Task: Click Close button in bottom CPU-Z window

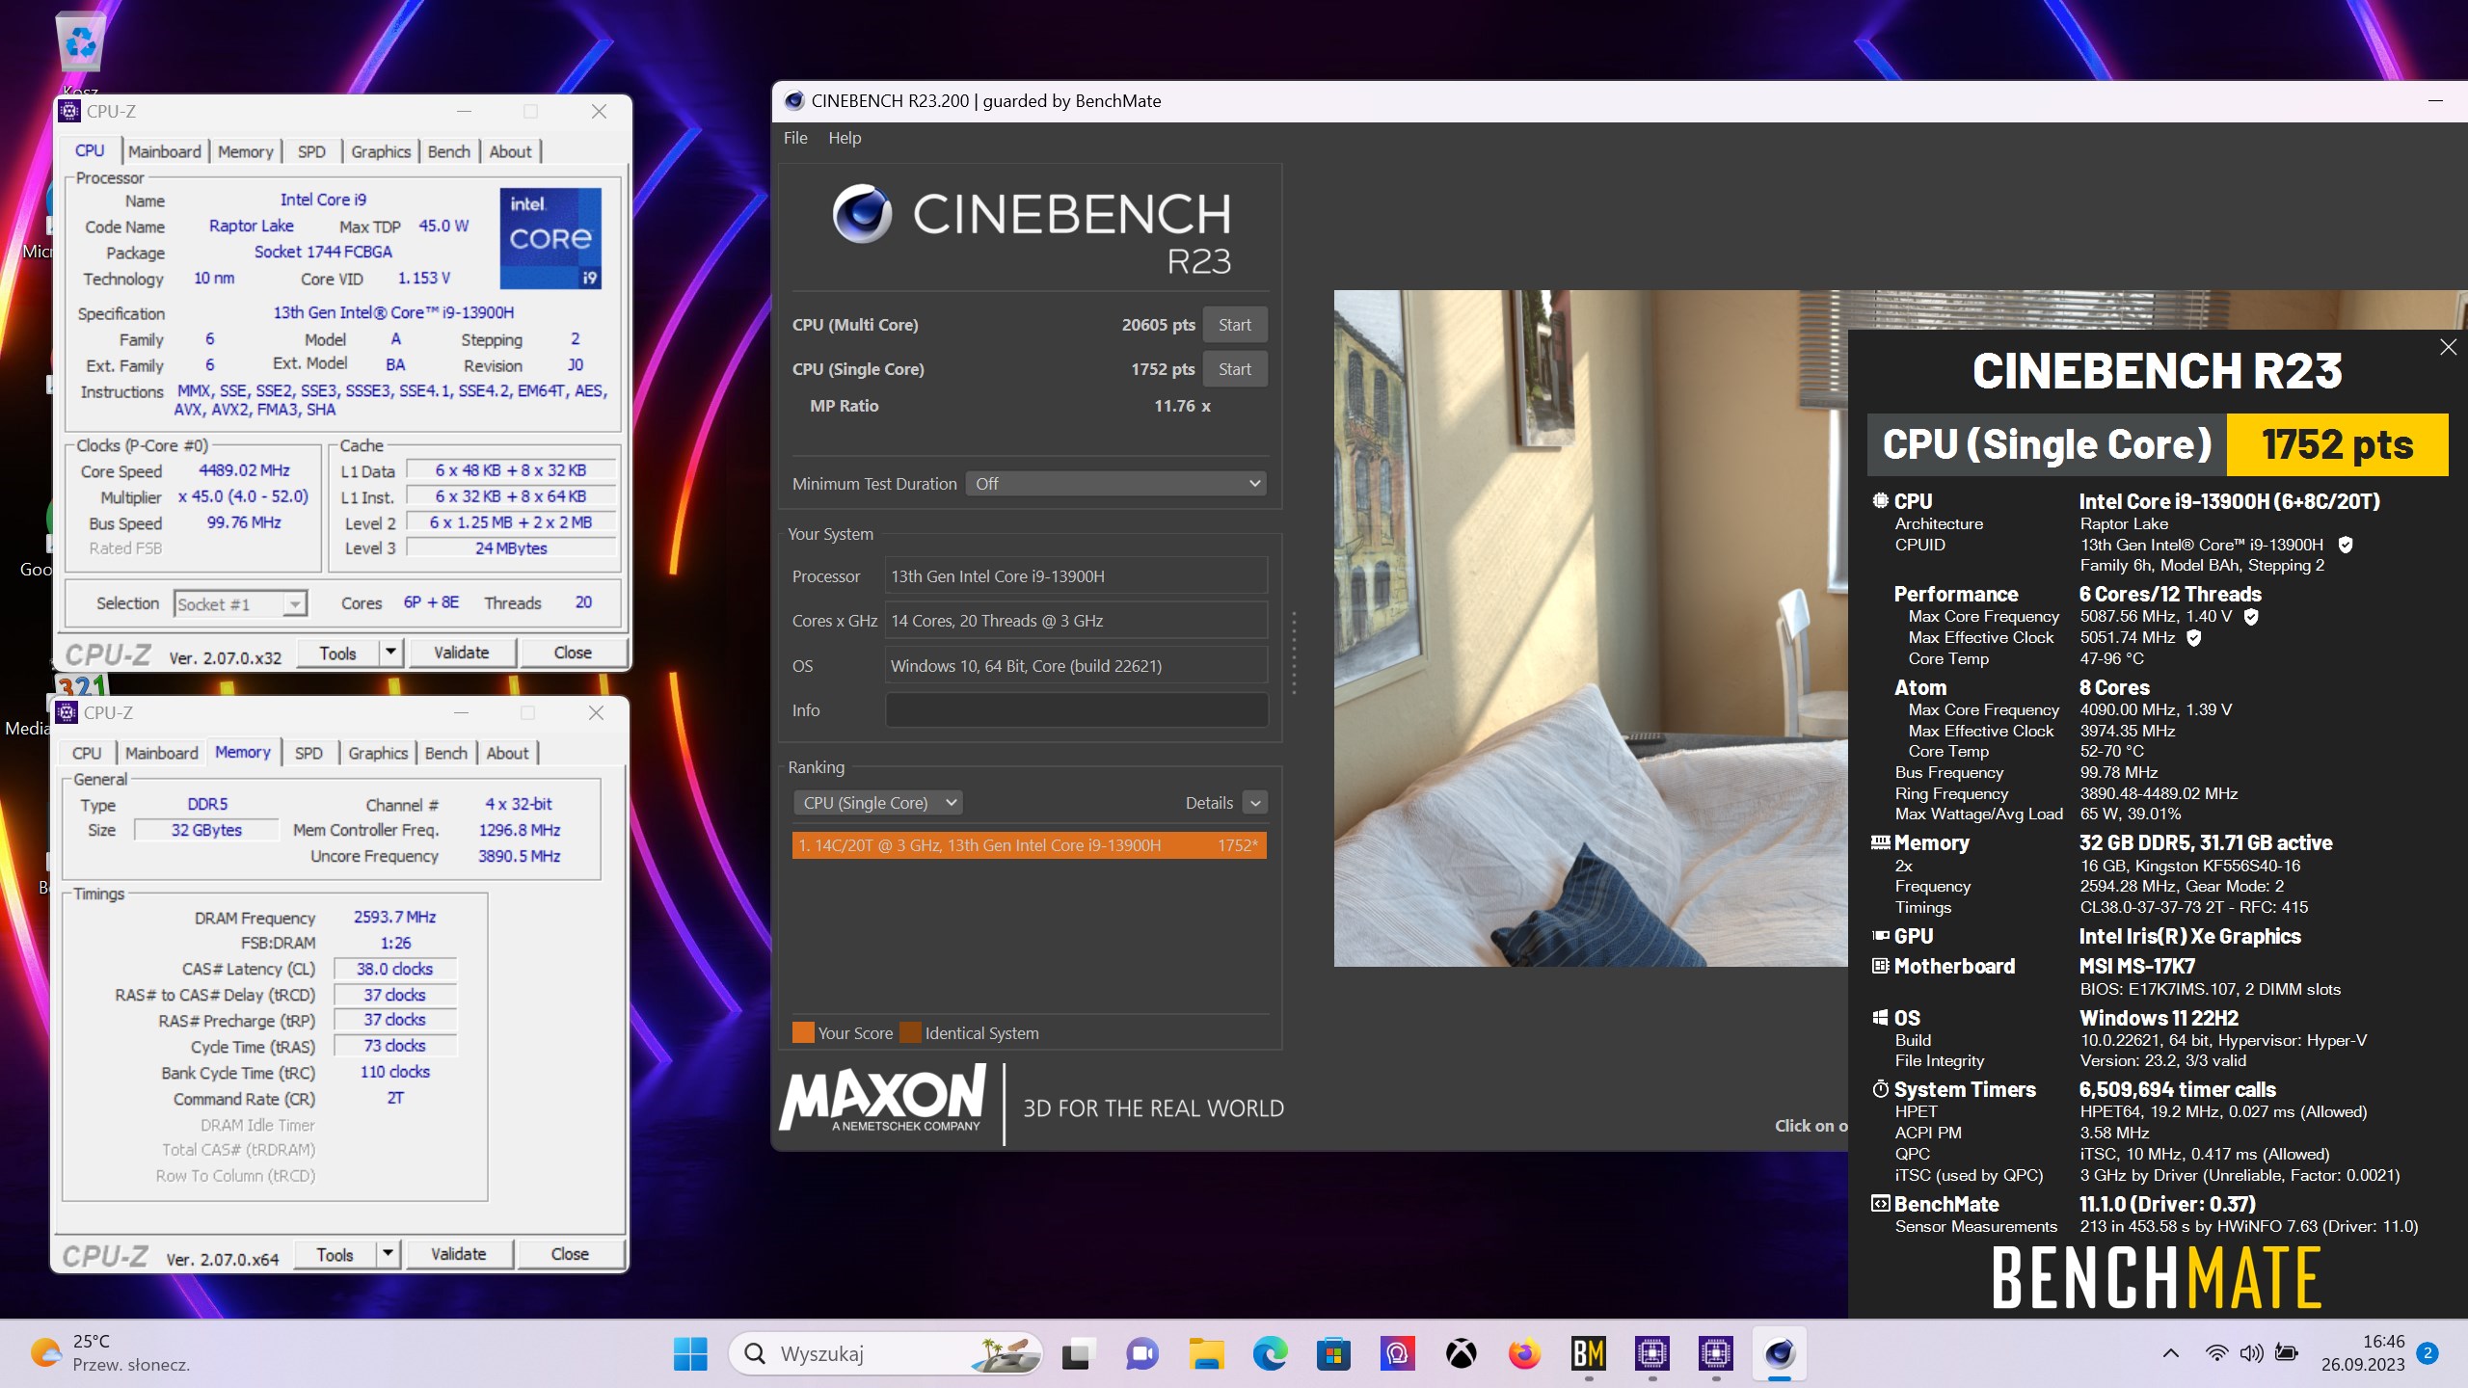Action: point(570,1254)
